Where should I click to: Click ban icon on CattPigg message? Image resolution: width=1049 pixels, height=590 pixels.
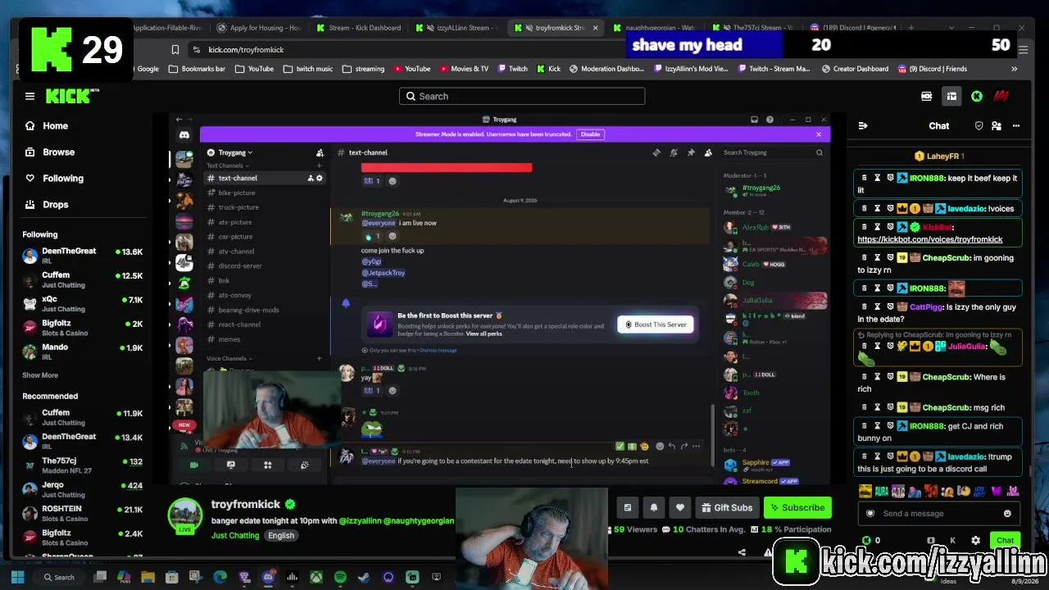coord(890,306)
